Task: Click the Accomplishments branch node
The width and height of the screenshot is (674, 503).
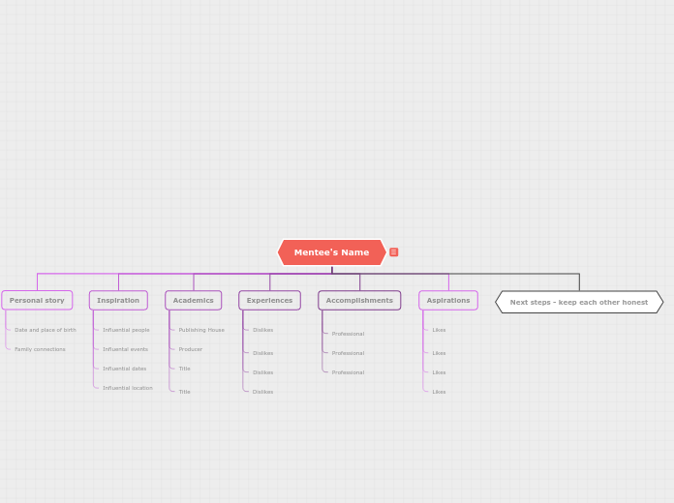Action: point(359,300)
